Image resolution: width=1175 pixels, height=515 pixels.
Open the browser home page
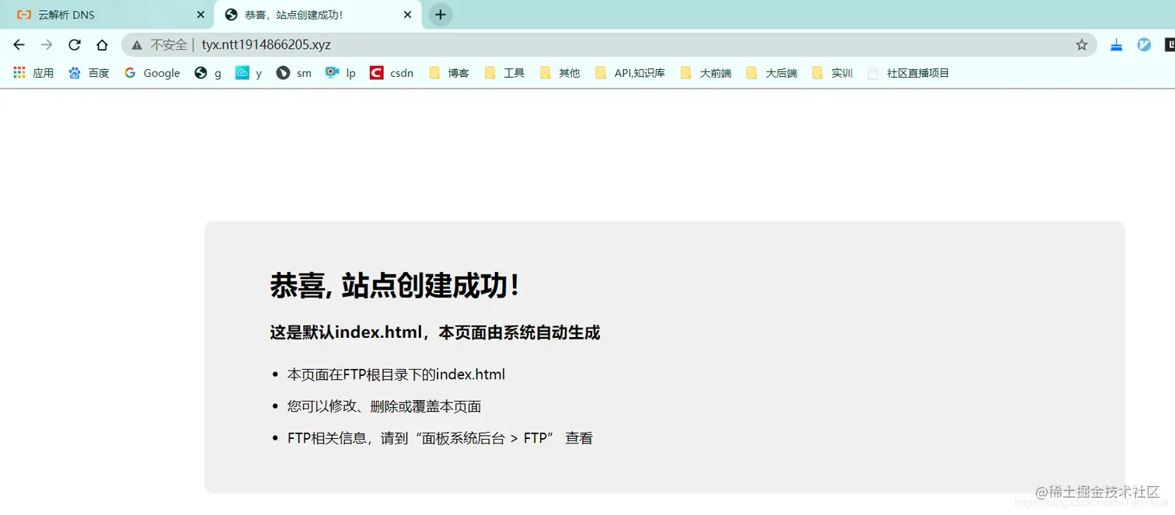pos(102,45)
